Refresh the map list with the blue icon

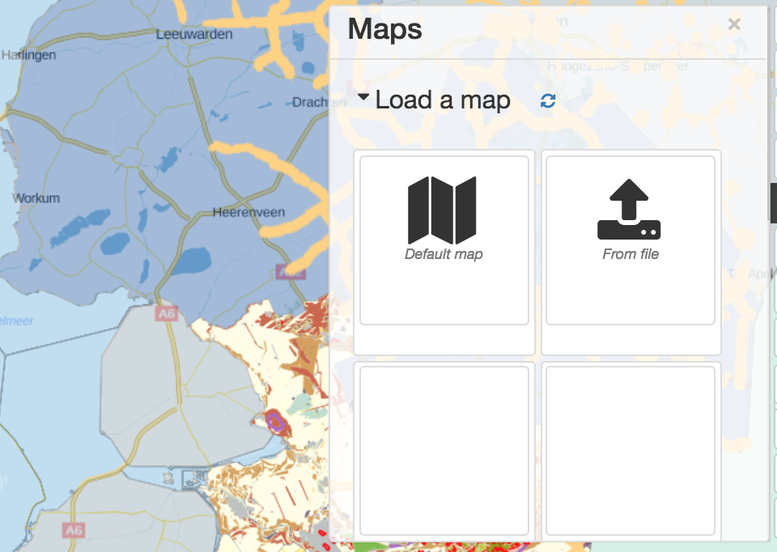pyautogui.click(x=549, y=100)
